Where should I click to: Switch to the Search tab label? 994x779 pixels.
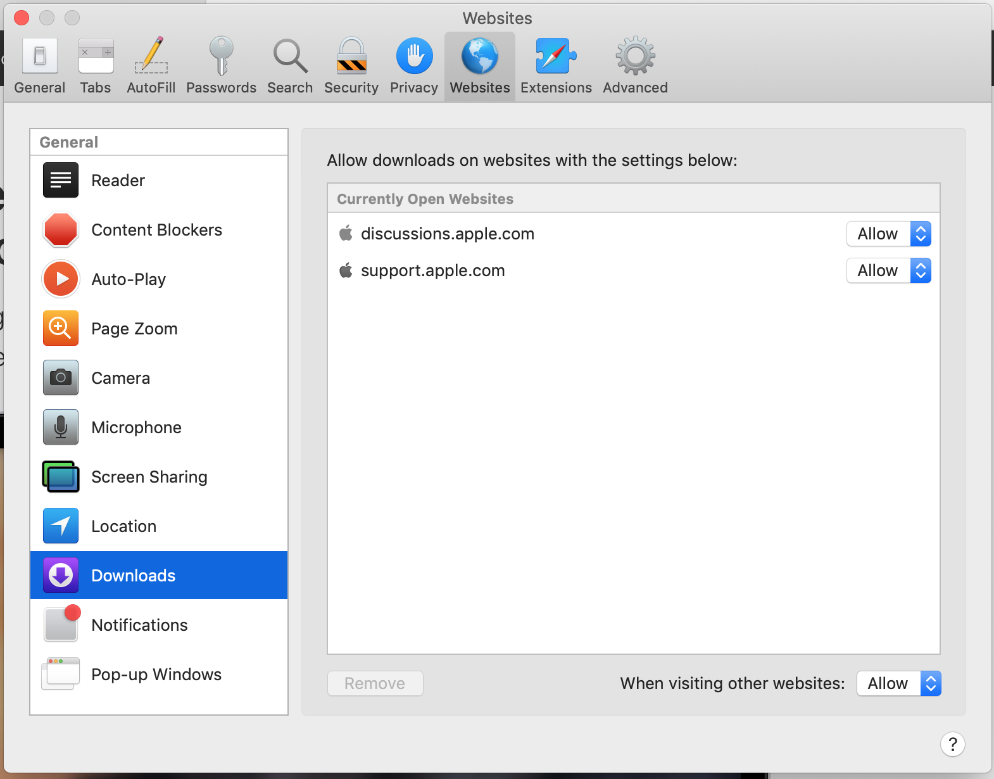[290, 87]
